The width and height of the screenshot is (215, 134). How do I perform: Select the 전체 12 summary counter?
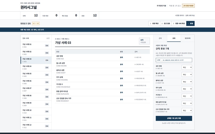pos(30,15)
